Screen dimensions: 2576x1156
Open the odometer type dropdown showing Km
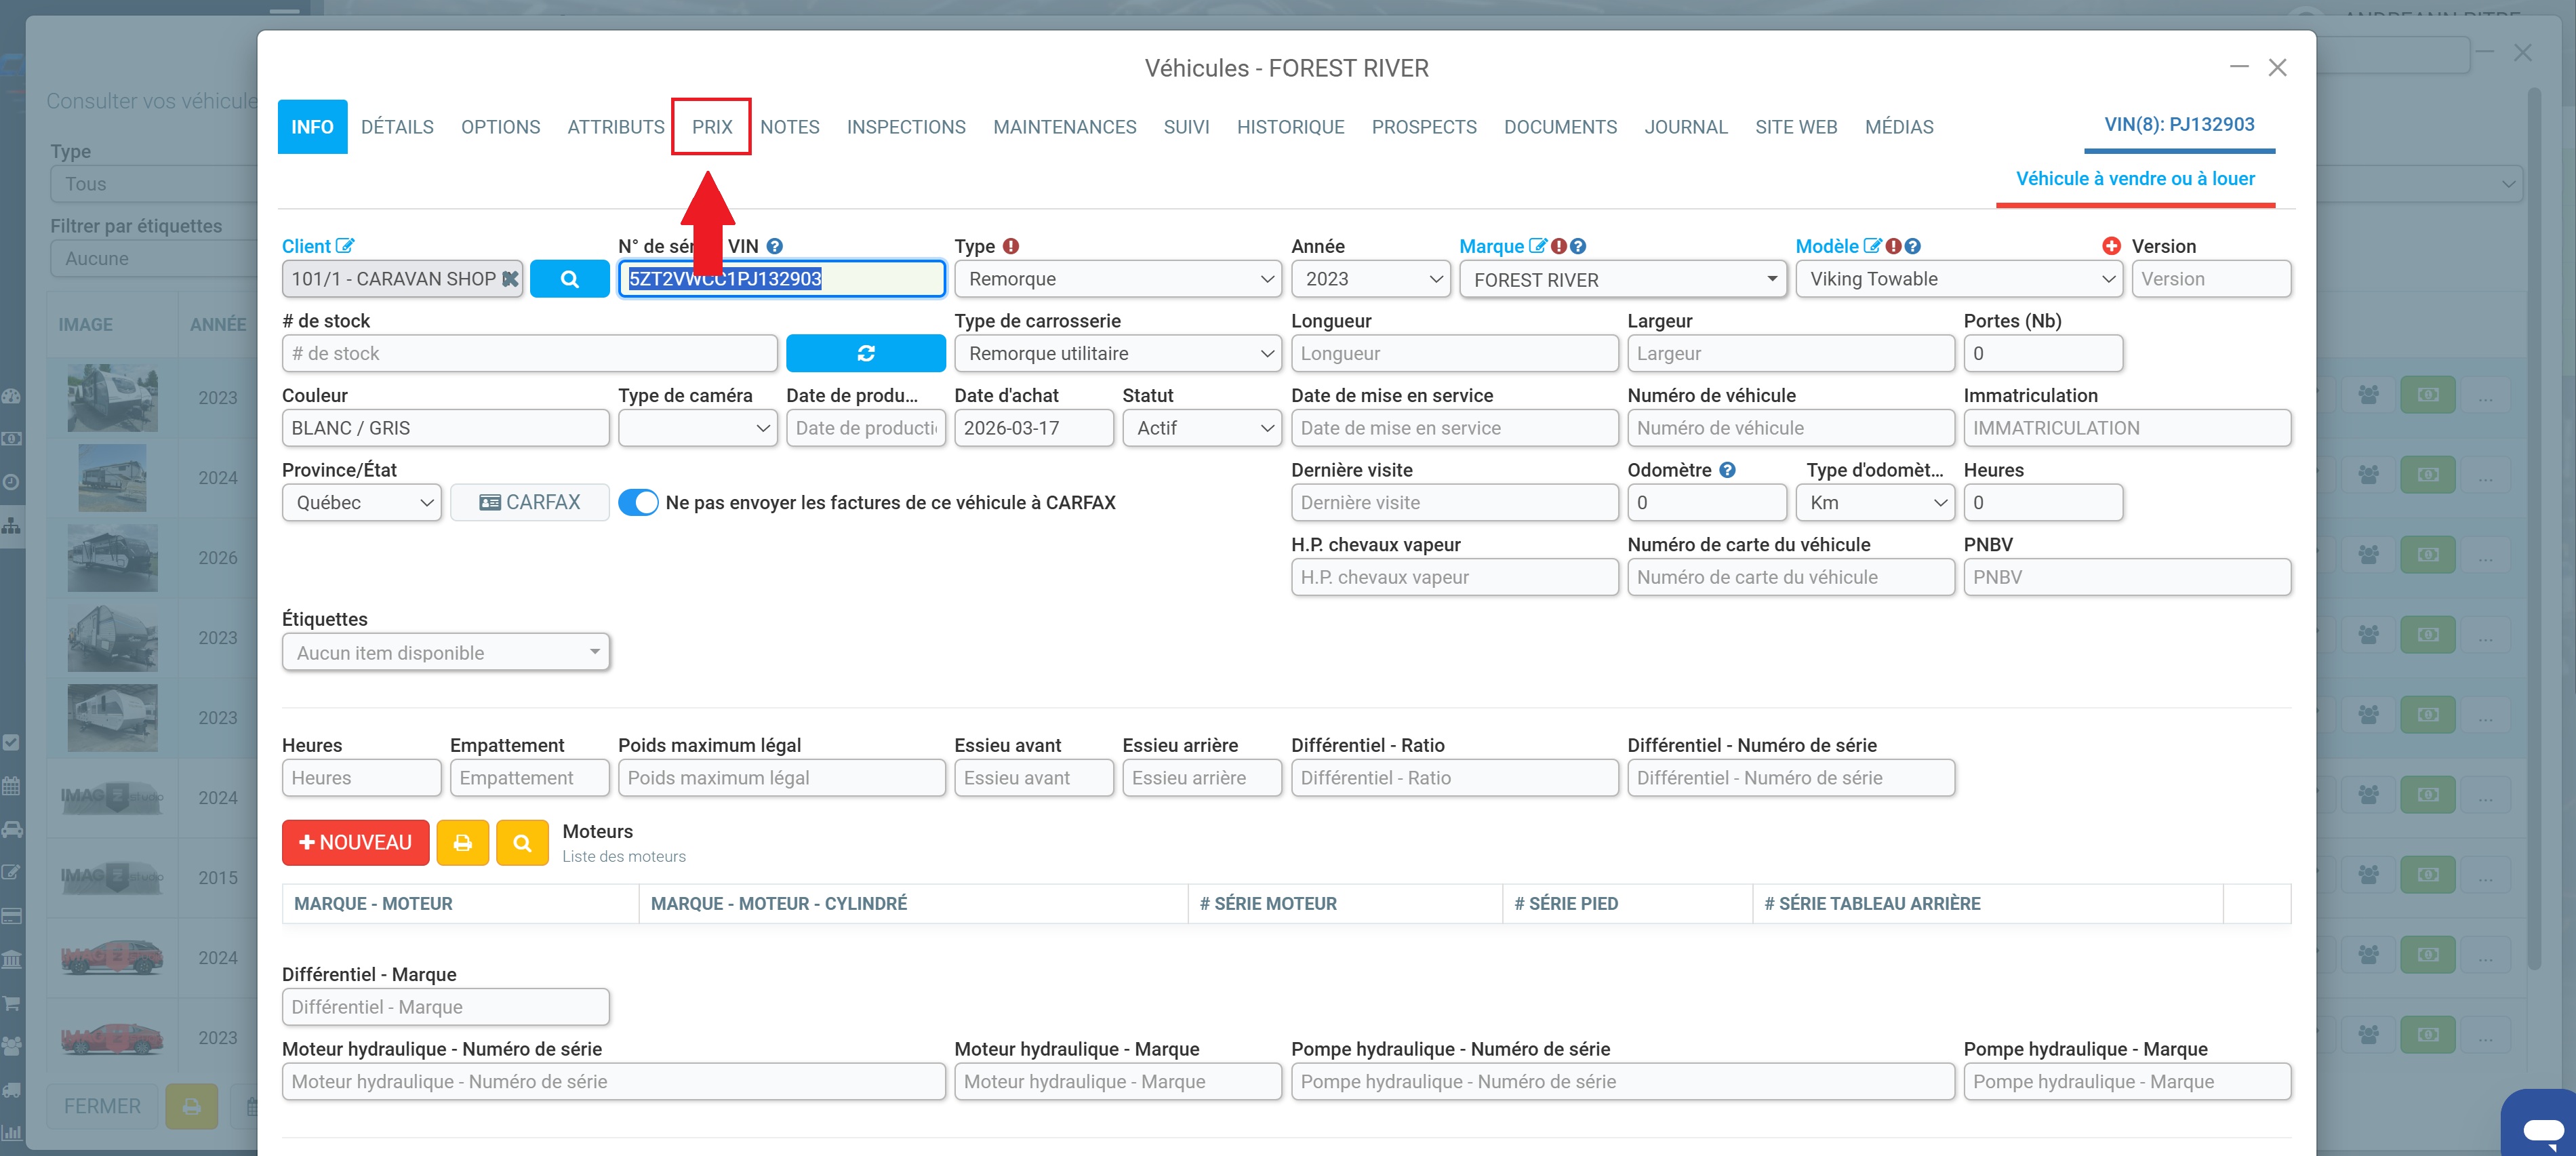coord(1875,502)
